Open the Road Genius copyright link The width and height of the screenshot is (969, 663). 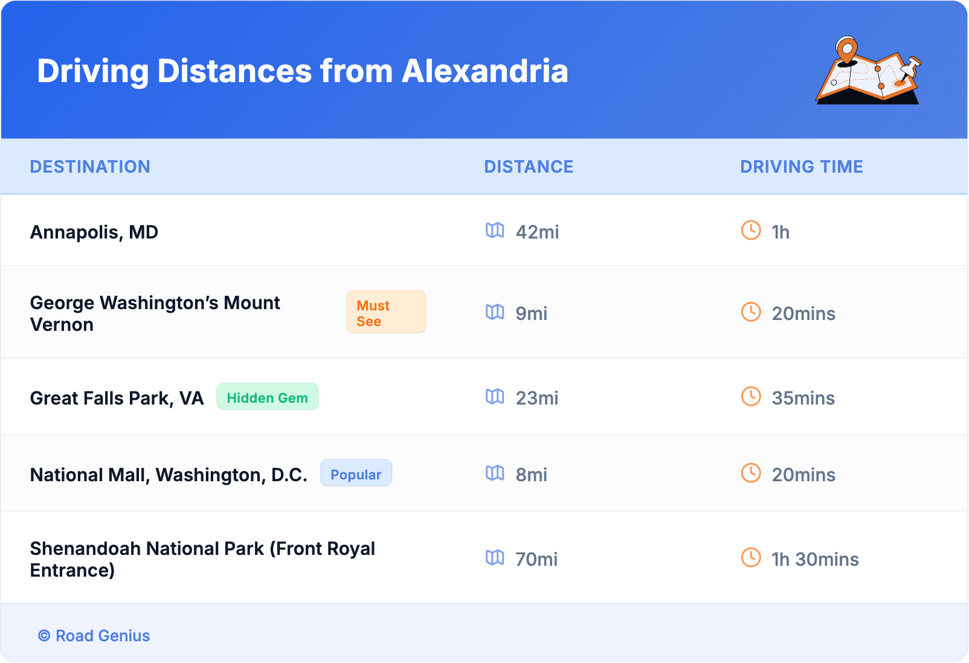pos(94,636)
